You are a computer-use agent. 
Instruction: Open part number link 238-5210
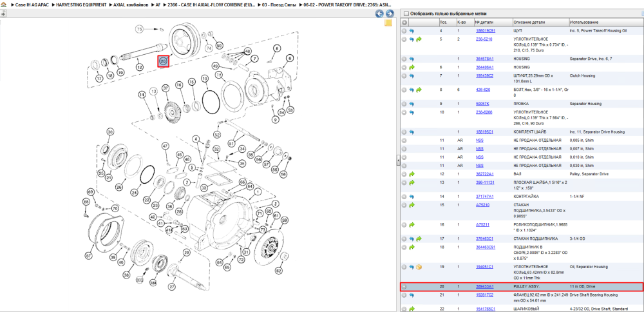tap(484, 39)
